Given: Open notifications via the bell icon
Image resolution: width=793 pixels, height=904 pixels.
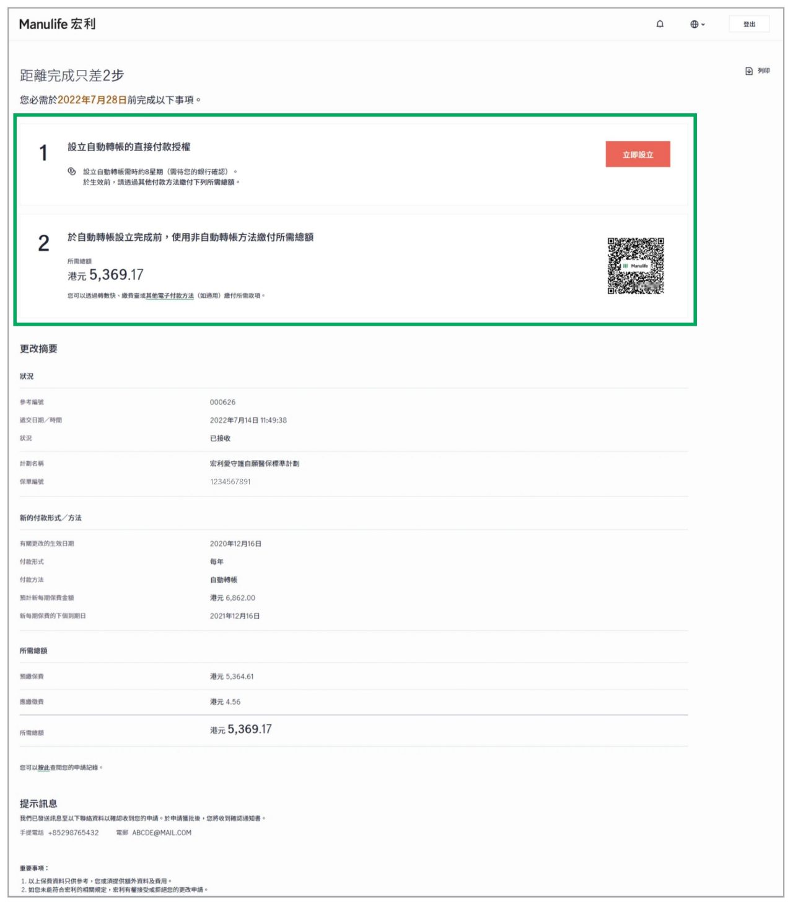Looking at the screenshot, I should click(660, 24).
